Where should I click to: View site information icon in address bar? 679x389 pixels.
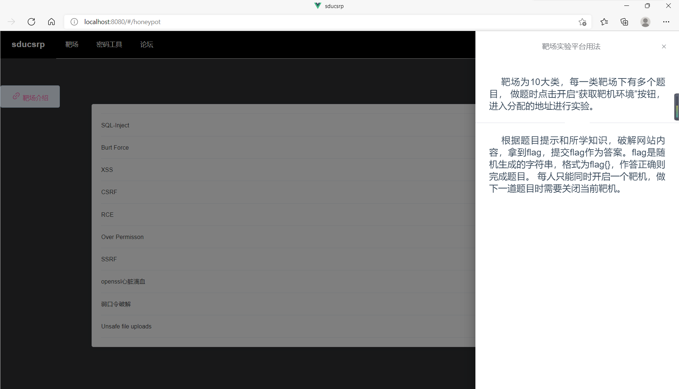74,22
